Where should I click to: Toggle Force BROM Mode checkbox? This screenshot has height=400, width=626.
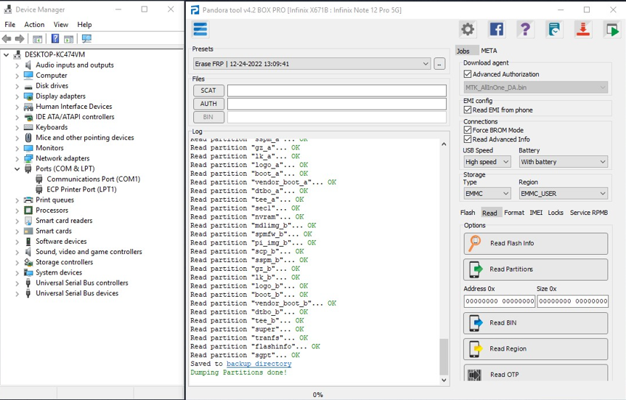pos(468,130)
